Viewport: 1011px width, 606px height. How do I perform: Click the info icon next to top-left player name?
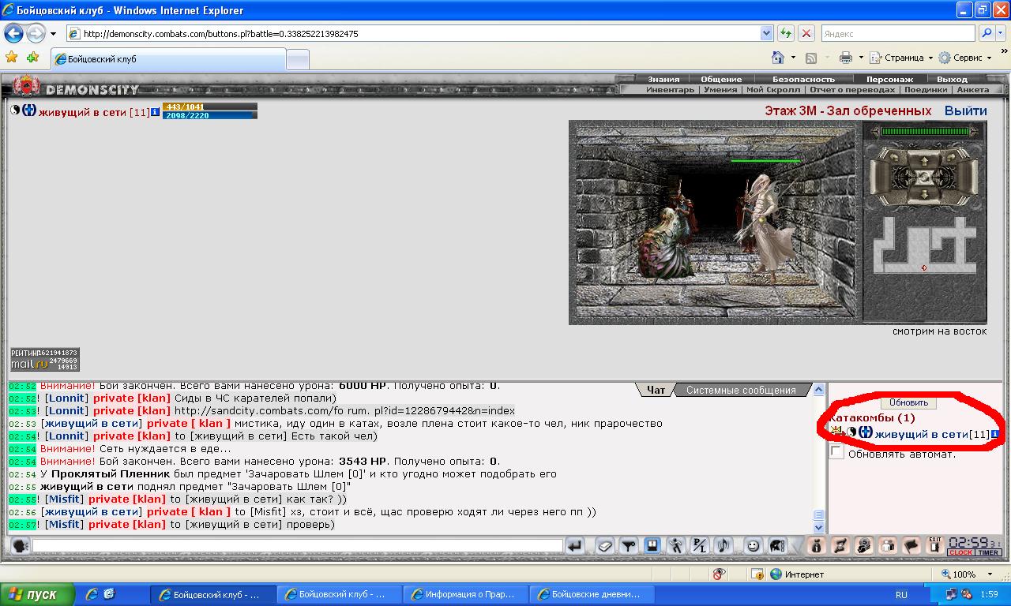pos(155,112)
